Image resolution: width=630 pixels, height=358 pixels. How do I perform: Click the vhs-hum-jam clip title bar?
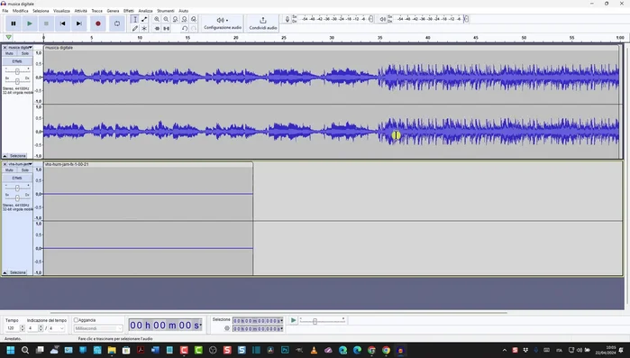[x=148, y=164]
